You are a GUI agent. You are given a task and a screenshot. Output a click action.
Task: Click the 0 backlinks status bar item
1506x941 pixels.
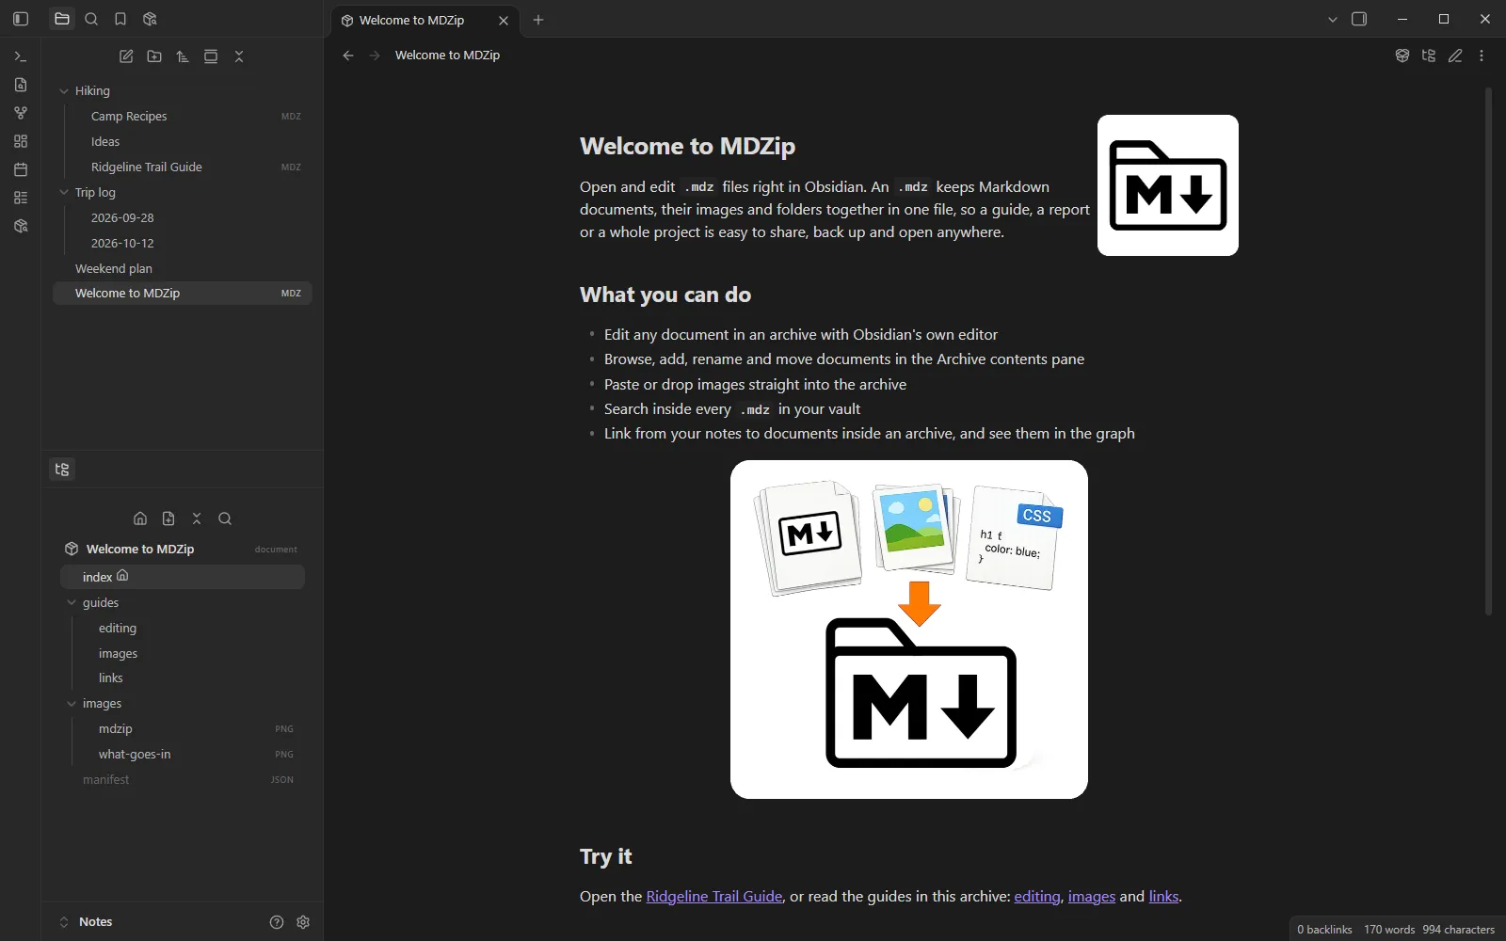pos(1324,930)
